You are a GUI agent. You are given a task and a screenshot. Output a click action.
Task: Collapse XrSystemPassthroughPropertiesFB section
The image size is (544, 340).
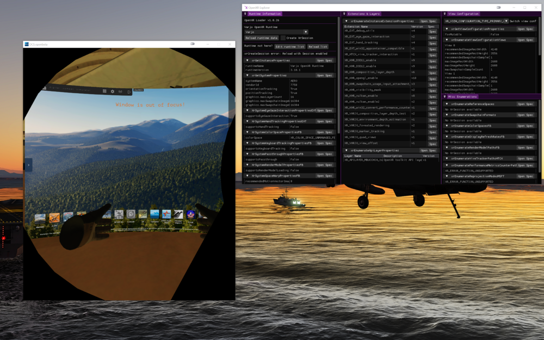pyautogui.click(x=248, y=154)
